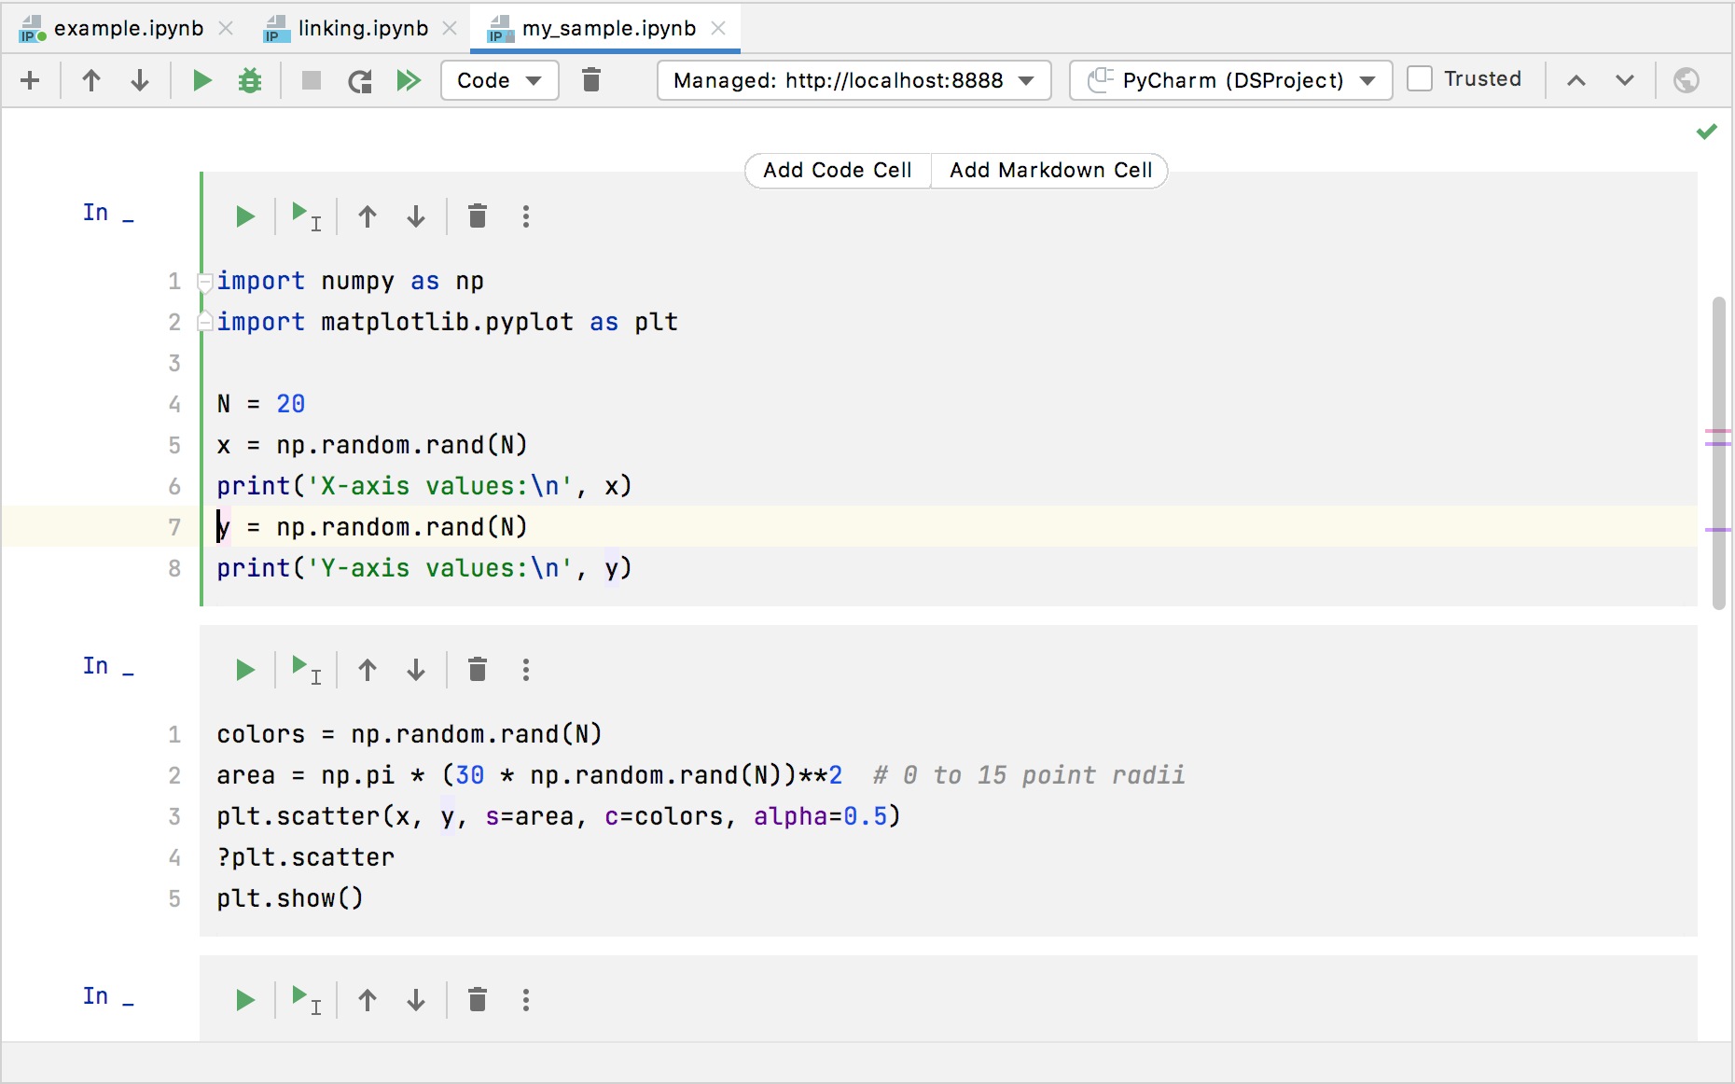Screen dimensions: 1735x1084
Task: Click green inspection checkmark indicator
Action: [1707, 132]
